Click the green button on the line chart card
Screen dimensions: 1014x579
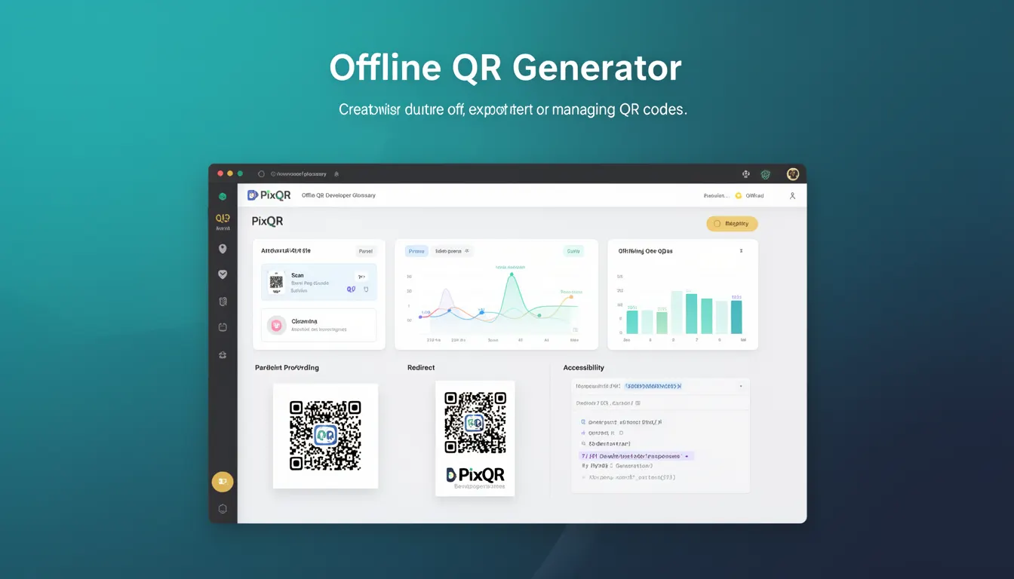click(x=573, y=251)
